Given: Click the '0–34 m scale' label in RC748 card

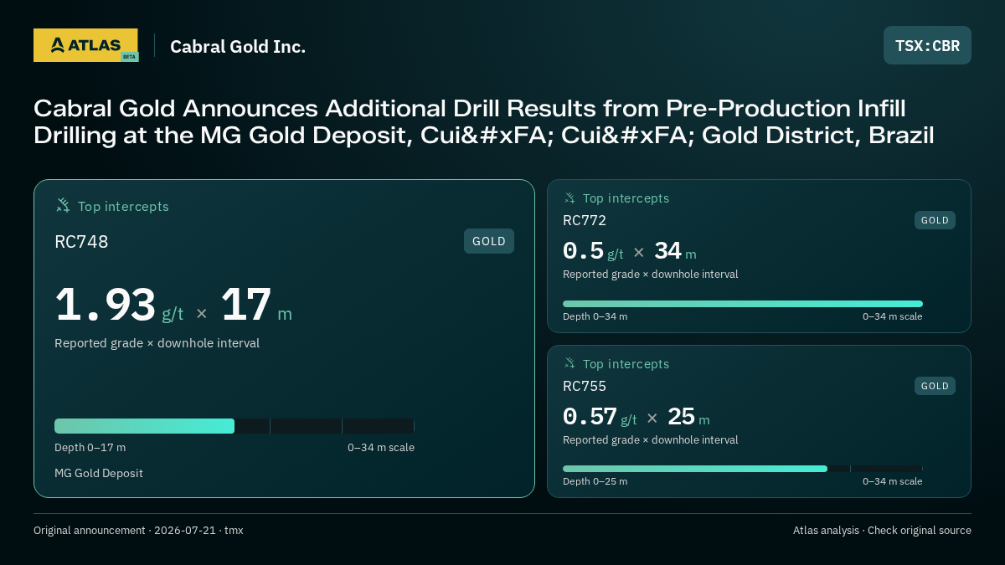Looking at the screenshot, I should coord(381,447).
